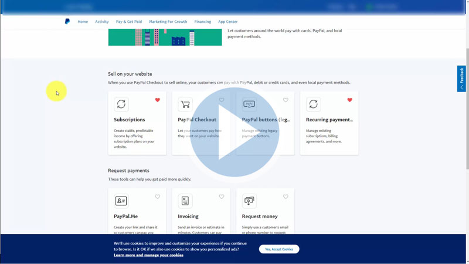Click the PayPal buttons card icon

point(249,104)
